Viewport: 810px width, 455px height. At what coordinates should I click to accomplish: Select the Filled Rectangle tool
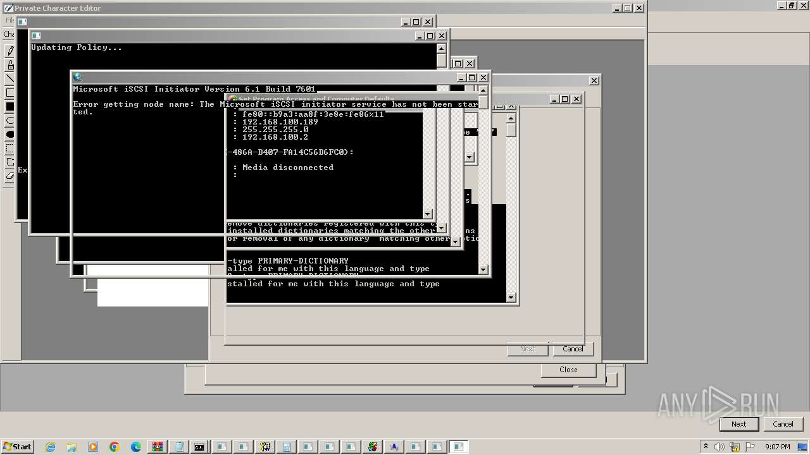click(9, 107)
